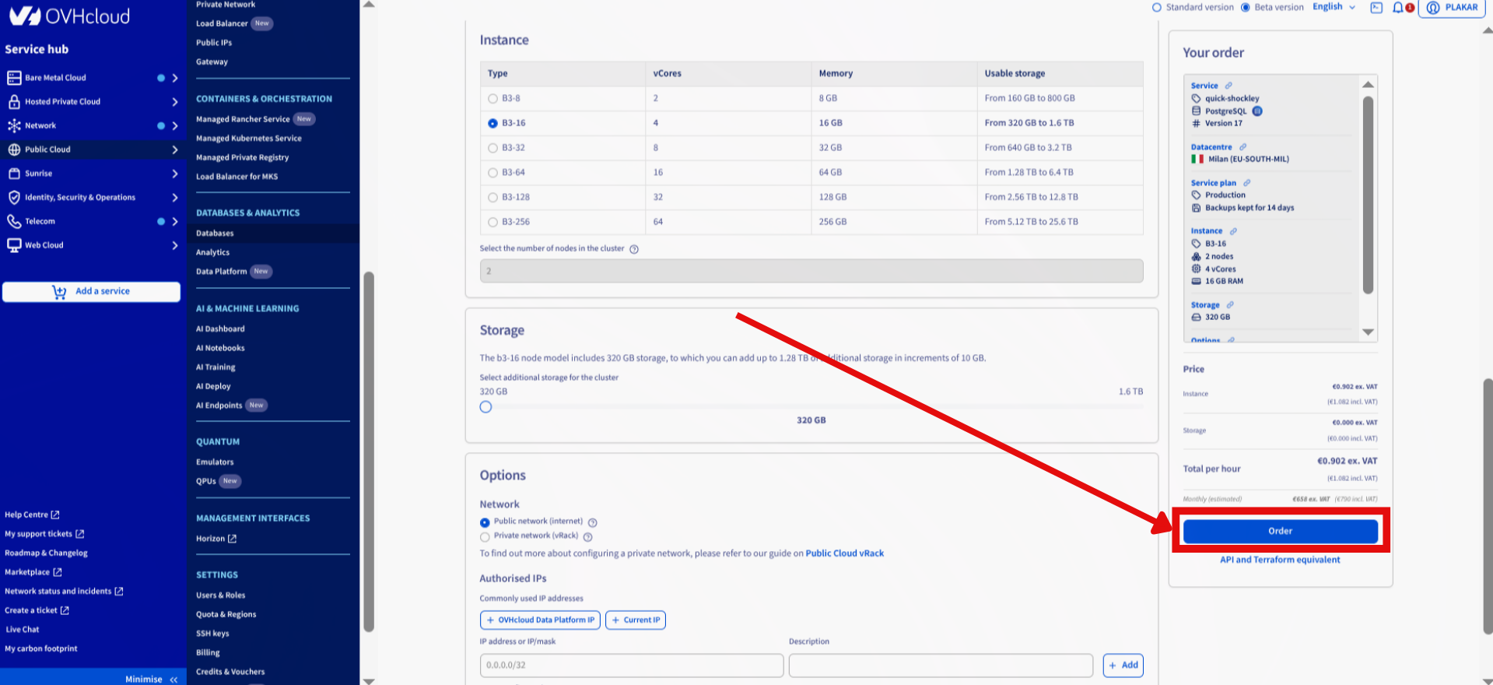The image size is (1493, 685).
Task: Expand Public Cloud chevron
Action: (175, 149)
